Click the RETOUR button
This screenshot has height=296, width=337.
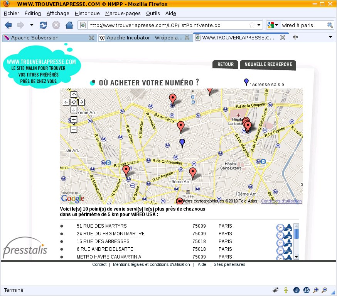coord(226,65)
